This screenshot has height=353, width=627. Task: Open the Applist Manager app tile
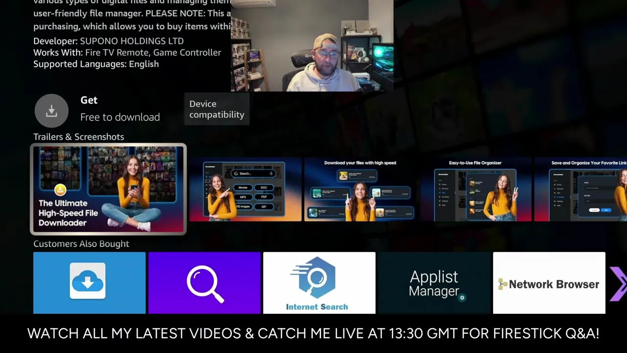pyautogui.click(x=434, y=283)
